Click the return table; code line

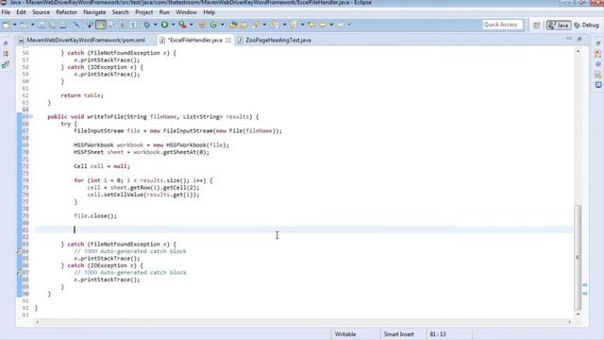(82, 95)
